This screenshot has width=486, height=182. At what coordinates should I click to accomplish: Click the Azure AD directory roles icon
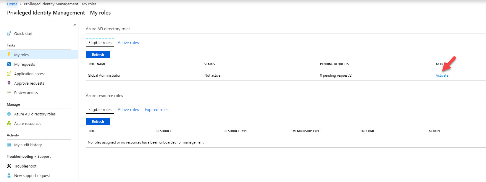click(x=9, y=114)
